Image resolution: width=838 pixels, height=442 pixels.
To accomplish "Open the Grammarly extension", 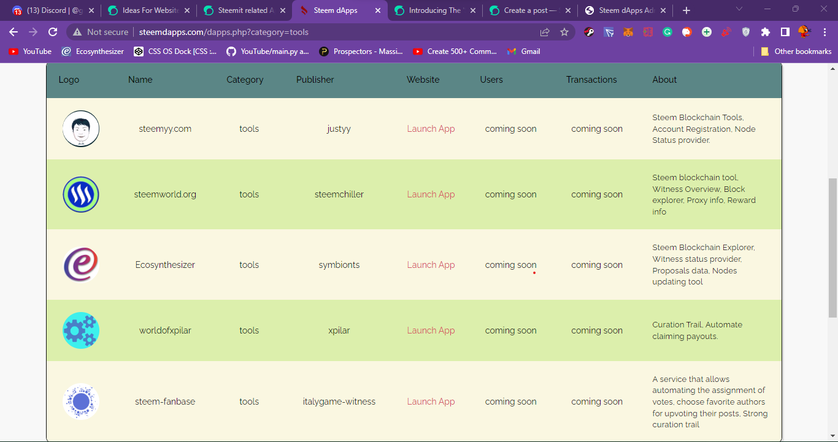I will pyautogui.click(x=667, y=32).
